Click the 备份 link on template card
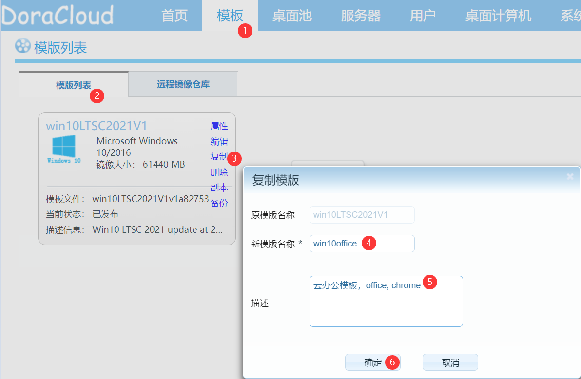Viewport: 581px width, 379px height. tap(219, 203)
